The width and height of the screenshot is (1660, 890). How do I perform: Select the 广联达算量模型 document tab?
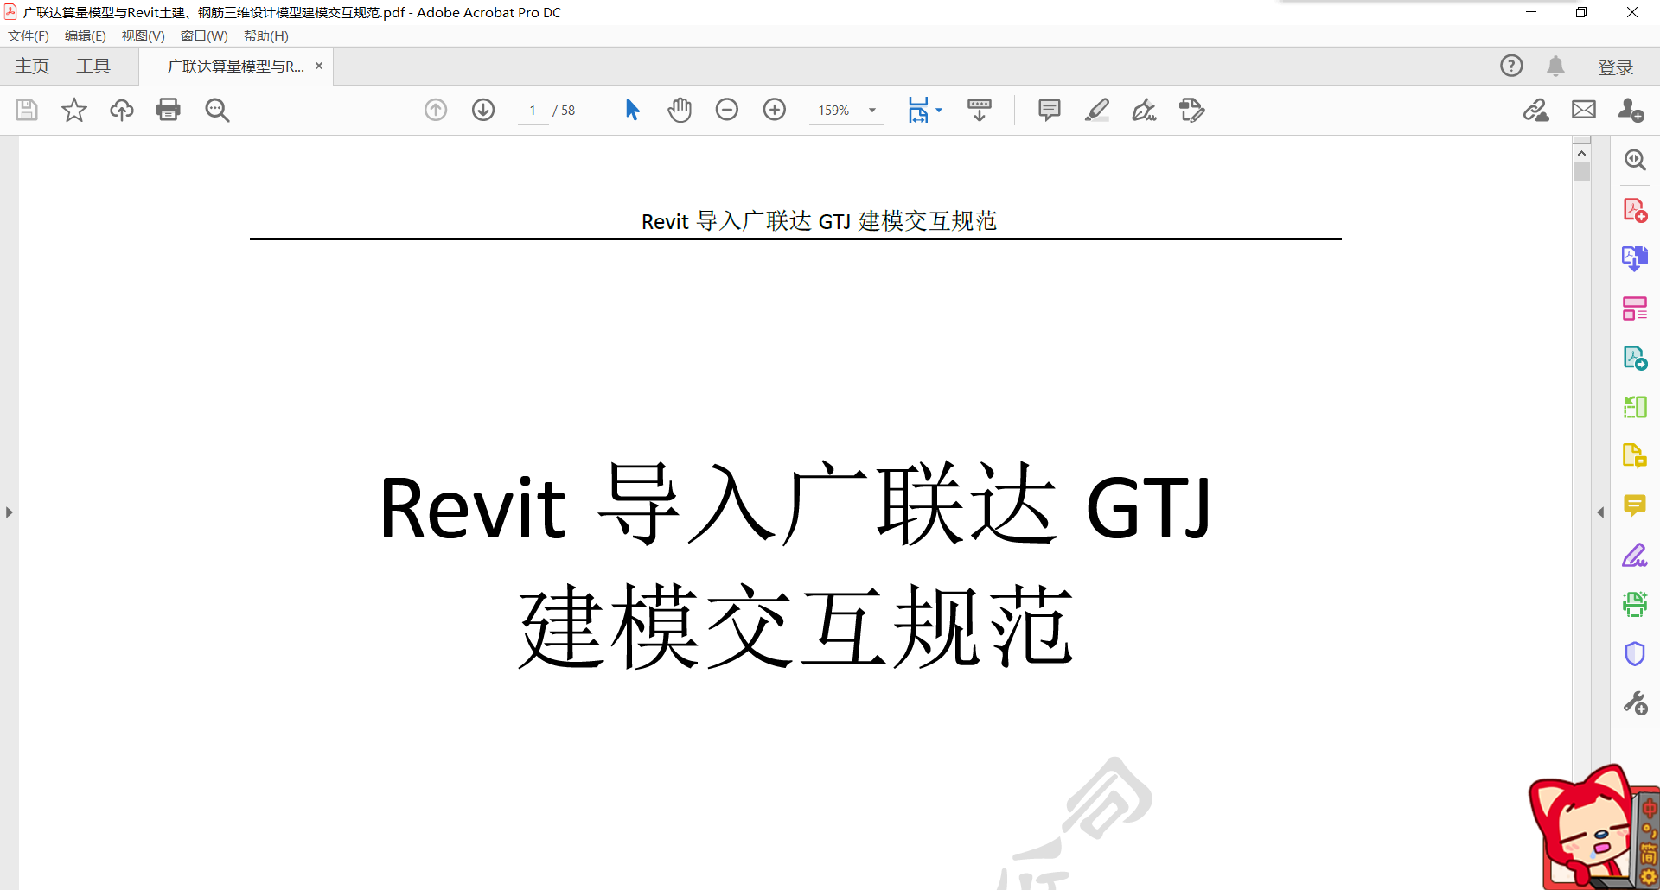point(235,67)
